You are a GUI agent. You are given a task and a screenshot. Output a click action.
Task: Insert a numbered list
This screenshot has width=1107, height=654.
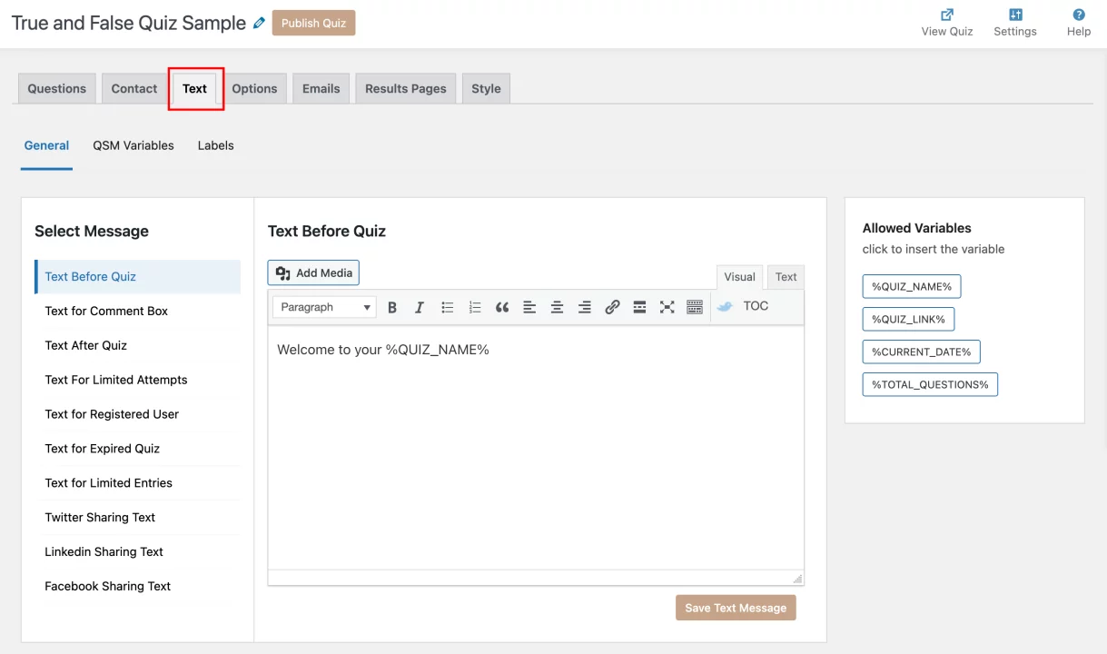coord(474,307)
